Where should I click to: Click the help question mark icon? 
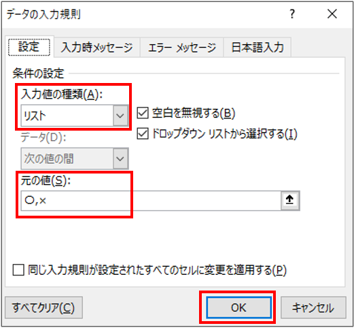tap(292, 14)
